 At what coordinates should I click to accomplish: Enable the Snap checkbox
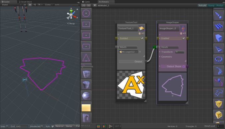(x=7, y=126)
